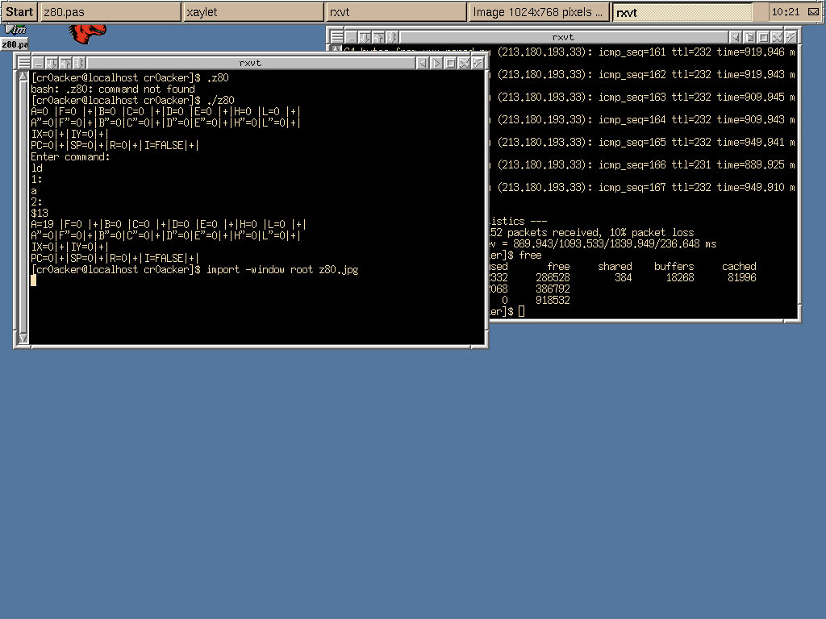Open the z80.pas Vim desktop icon
Screen dimensions: 826x619
[x=14, y=37]
